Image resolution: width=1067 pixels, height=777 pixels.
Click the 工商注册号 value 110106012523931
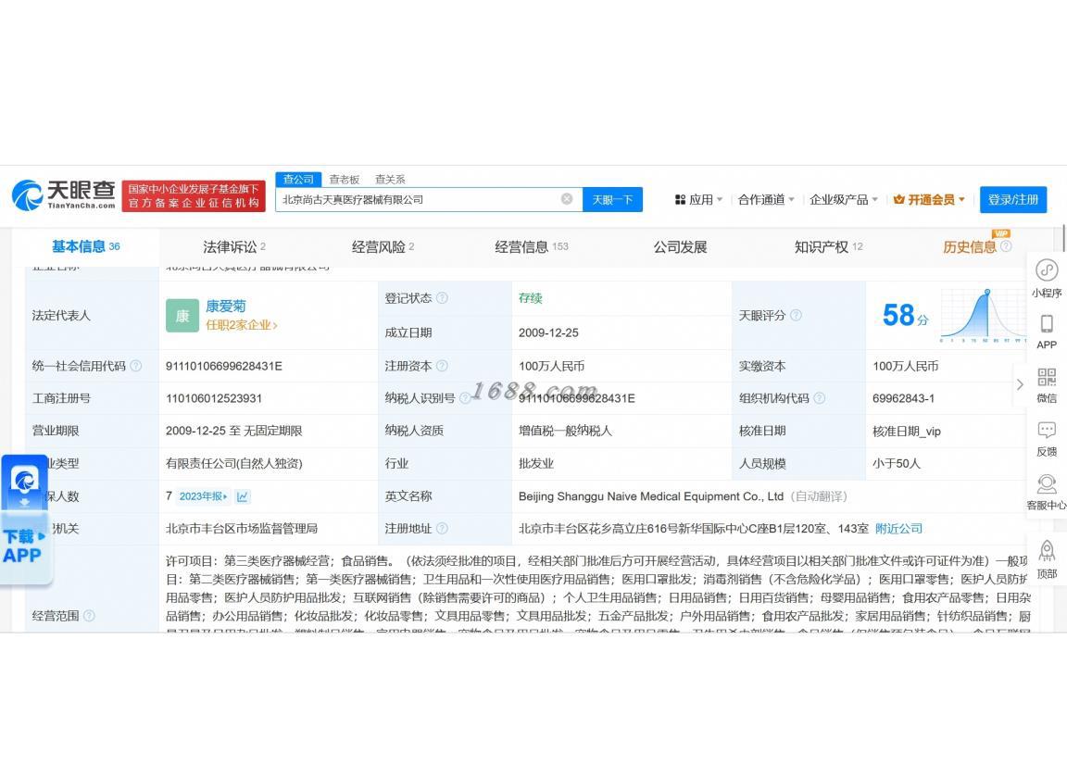pos(214,398)
